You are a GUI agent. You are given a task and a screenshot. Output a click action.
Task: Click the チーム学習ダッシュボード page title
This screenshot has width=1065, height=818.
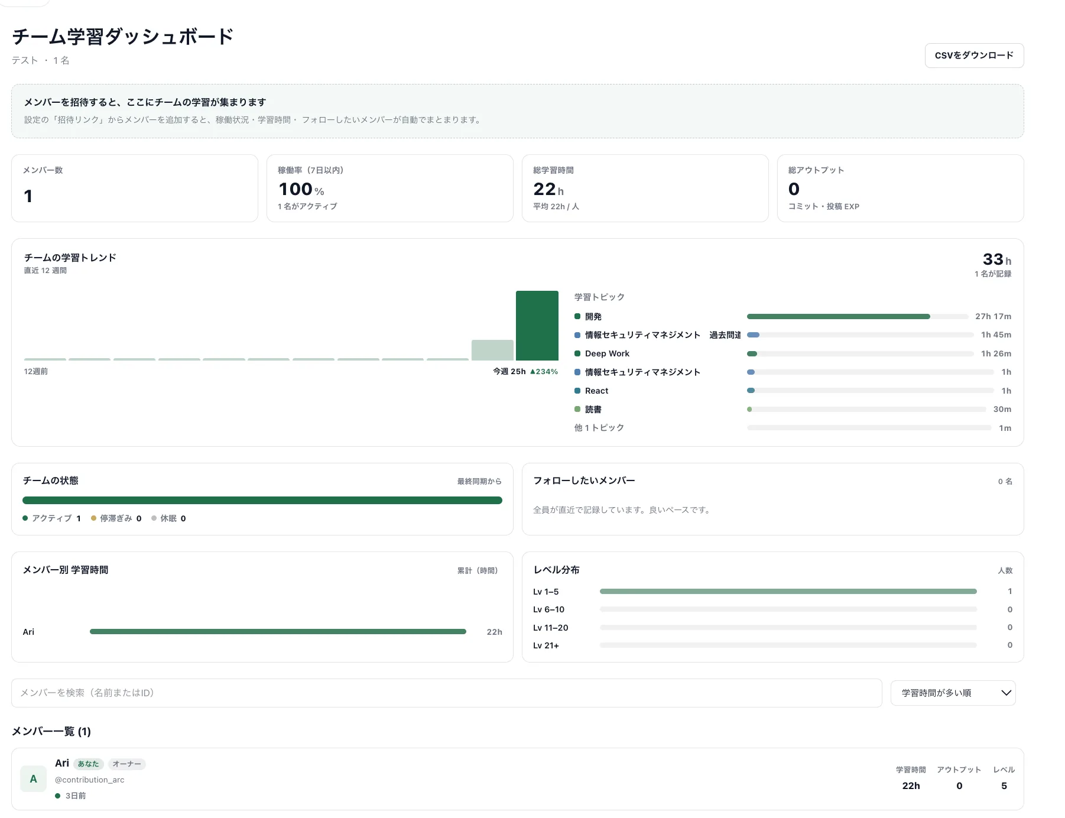123,37
